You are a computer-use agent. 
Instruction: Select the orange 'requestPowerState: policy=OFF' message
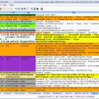67,49
